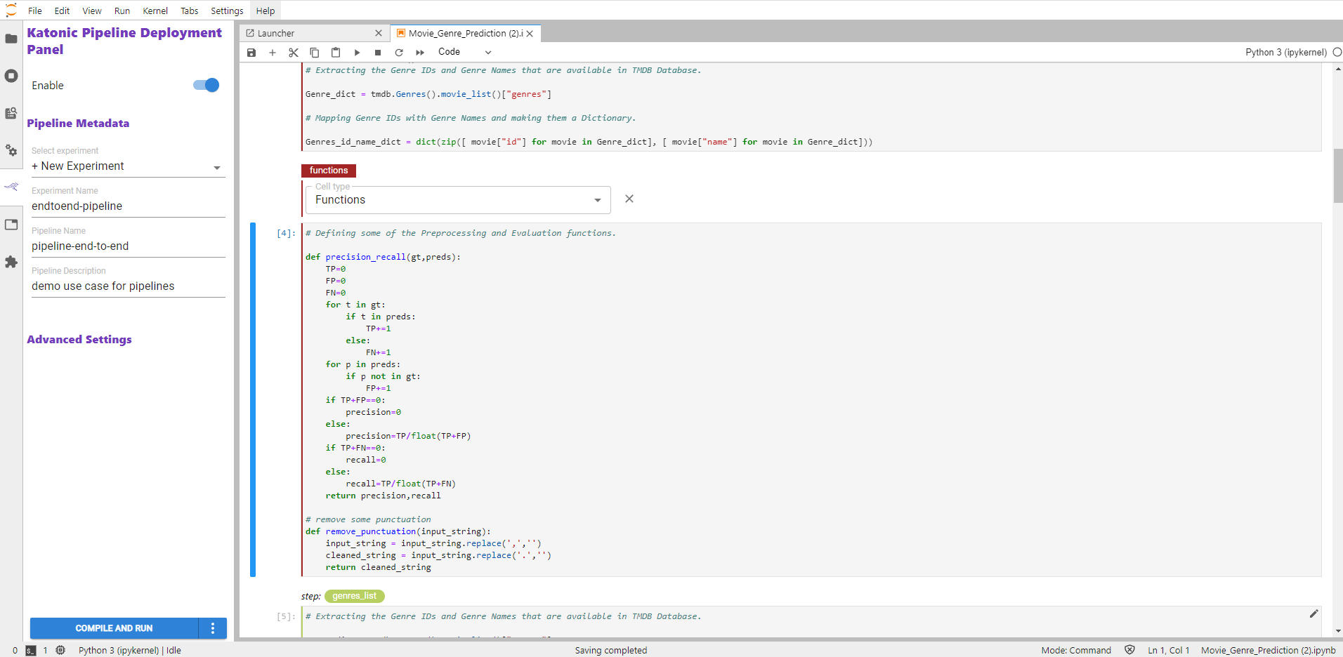
Task: Open the tabs list sidebar icon
Action: point(11,225)
